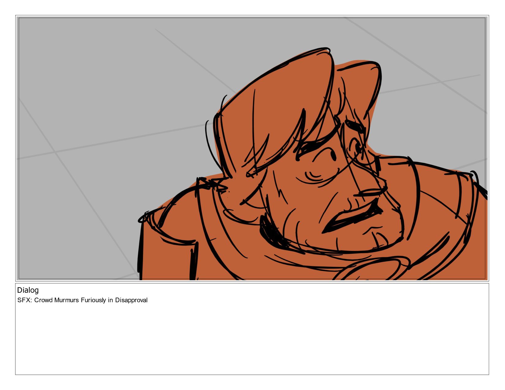Select the 'Dialog' heading text
This screenshot has height=390, width=505.
point(28,290)
